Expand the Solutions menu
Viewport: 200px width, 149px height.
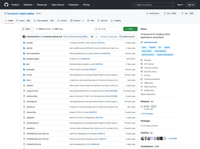click(x=29, y=5)
